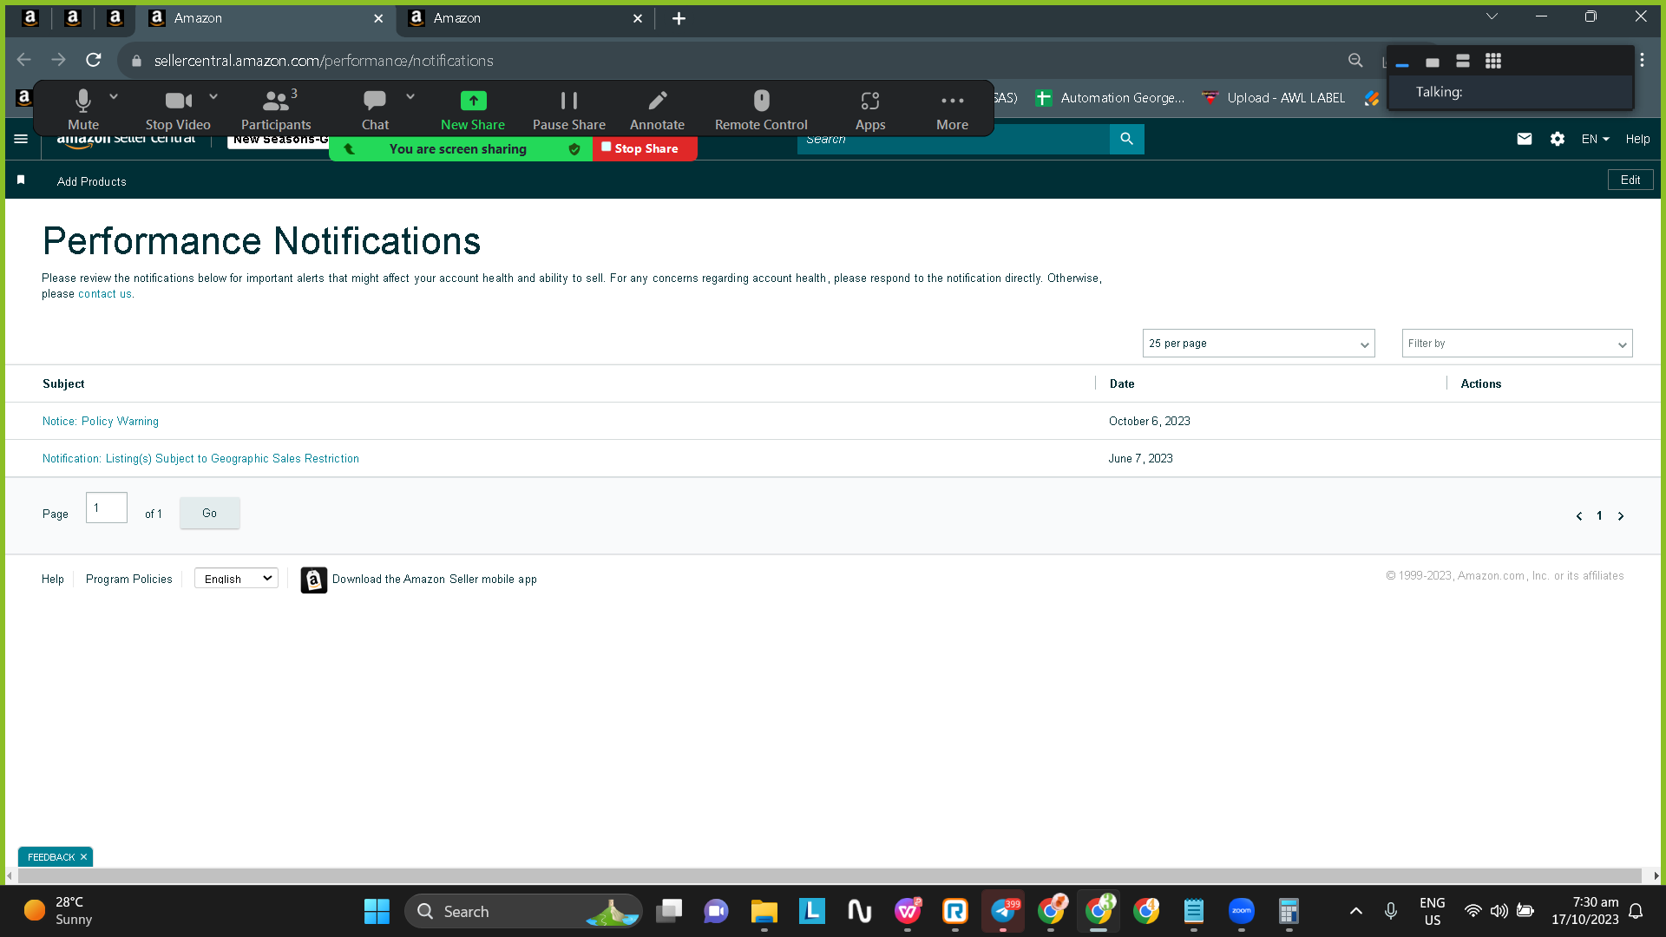Image resolution: width=1666 pixels, height=937 pixels.
Task: Open Zoom from the taskbar
Action: tap(1242, 912)
